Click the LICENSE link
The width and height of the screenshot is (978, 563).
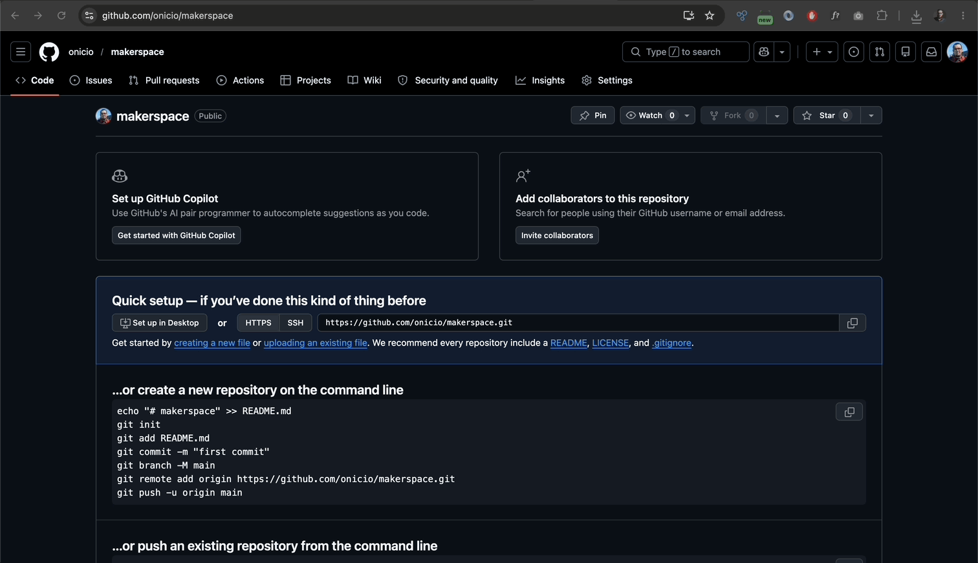pyautogui.click(x=610, y=343)
